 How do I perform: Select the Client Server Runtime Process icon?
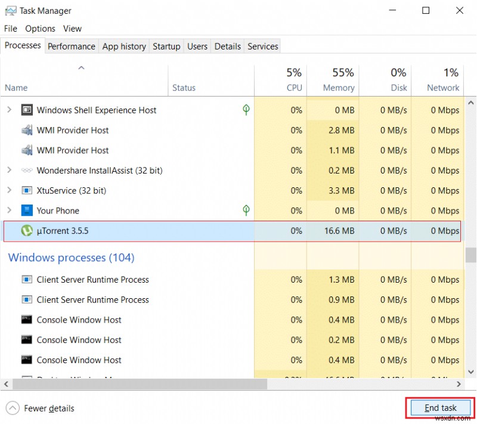coord(26,279)
